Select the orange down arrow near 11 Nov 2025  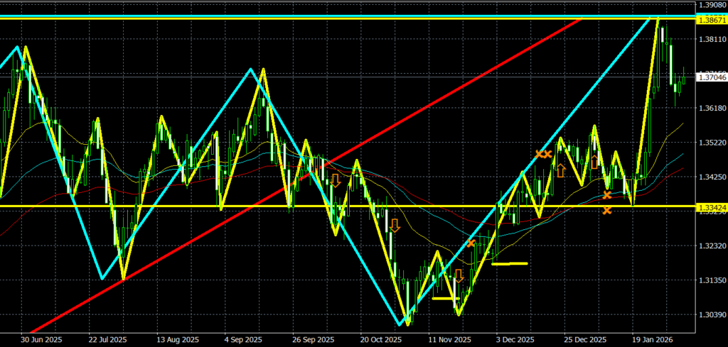pyautogui.click(x=459, y=275)
